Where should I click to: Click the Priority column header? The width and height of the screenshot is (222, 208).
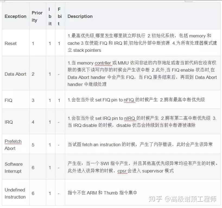[x=37, y=16]
